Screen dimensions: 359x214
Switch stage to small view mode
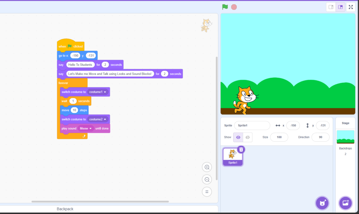pos(331,7)
